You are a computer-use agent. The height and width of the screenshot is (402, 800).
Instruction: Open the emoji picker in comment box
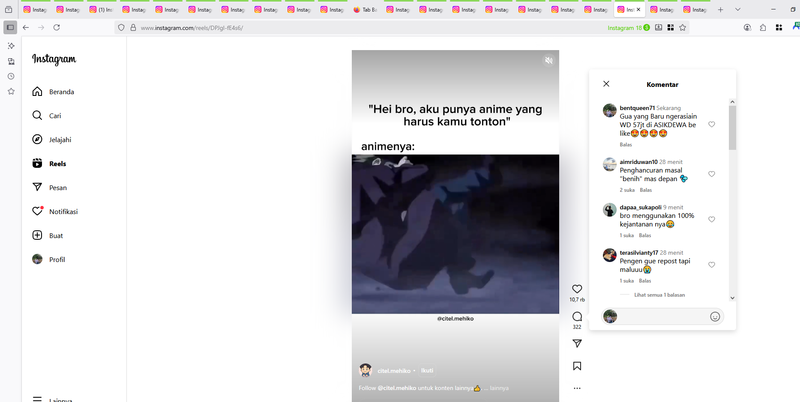(715, 316)
